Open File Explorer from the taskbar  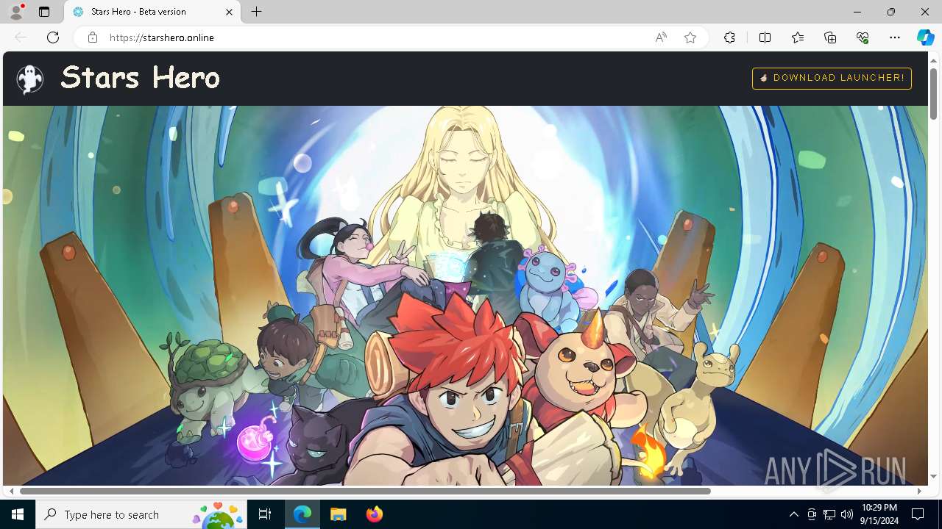coord(338,514)
